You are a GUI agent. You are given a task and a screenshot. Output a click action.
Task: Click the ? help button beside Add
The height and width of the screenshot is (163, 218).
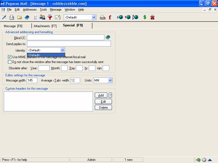click(x=110, y=95)
